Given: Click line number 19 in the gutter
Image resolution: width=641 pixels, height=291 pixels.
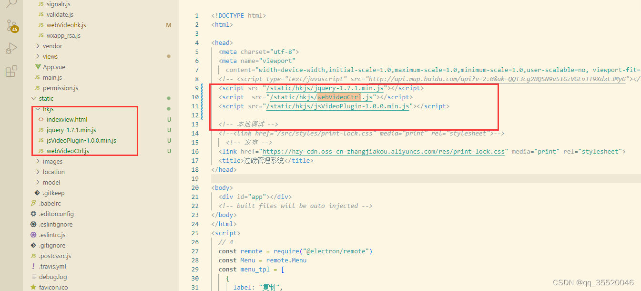Looking at the screenshot, I should (x=194, y=178).
